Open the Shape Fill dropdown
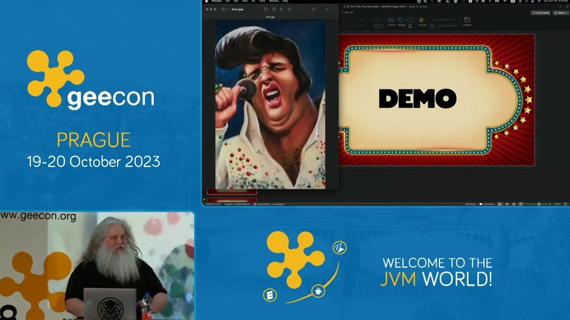Viewport: 570px width, 320px height. 446,20
